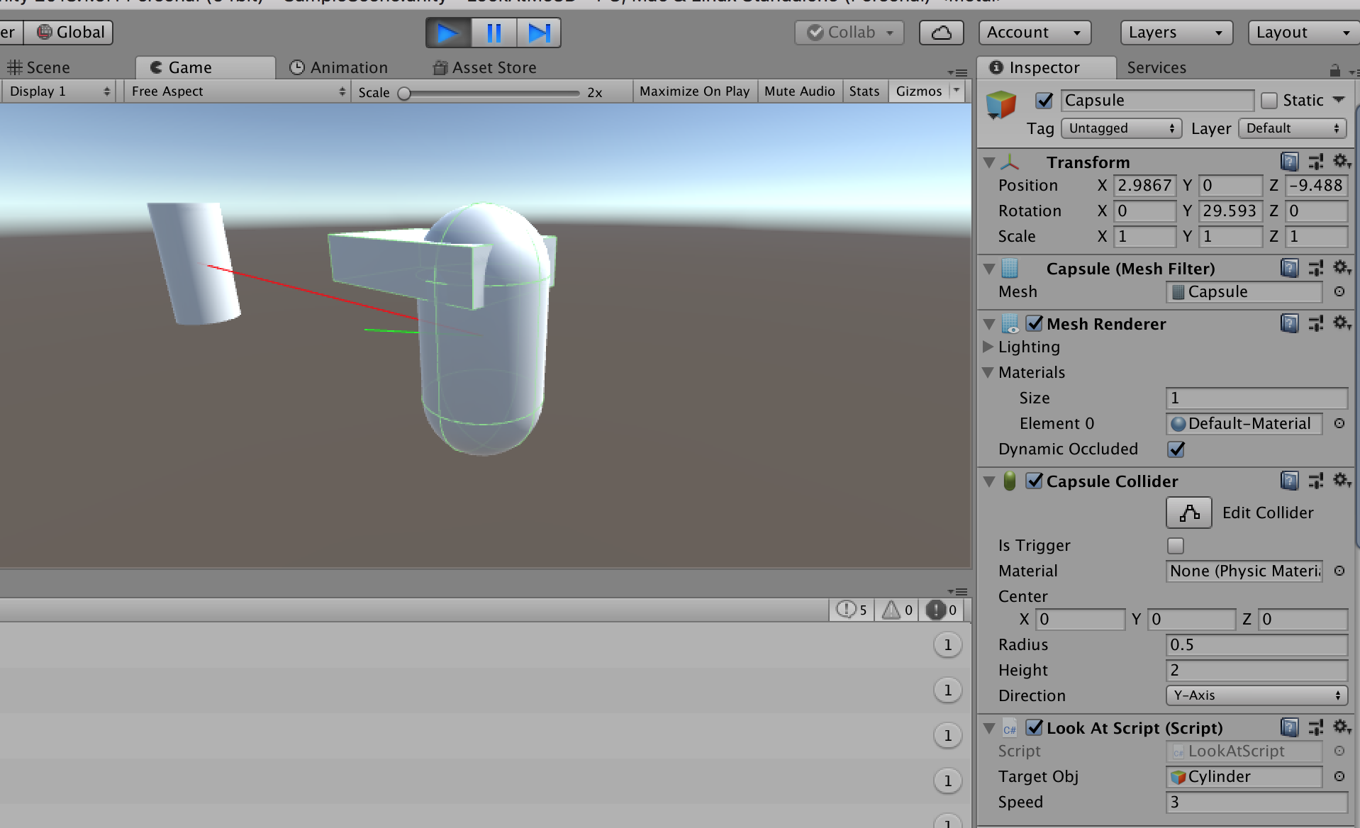Open Transform help reference icon
This screenshot has width=1360, height=828.
(1290, 162)
